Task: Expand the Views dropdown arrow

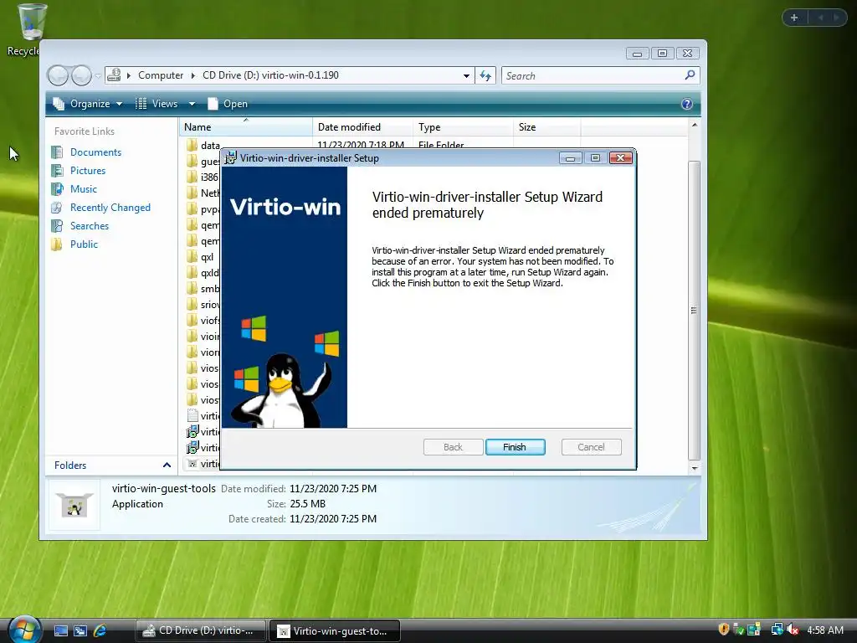Action: click(192, 104)
